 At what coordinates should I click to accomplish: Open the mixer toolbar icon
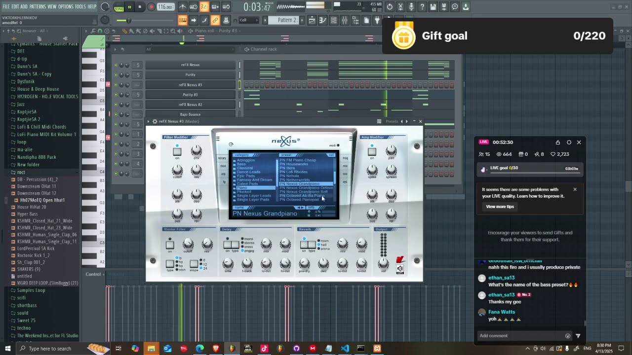[345, 20]
